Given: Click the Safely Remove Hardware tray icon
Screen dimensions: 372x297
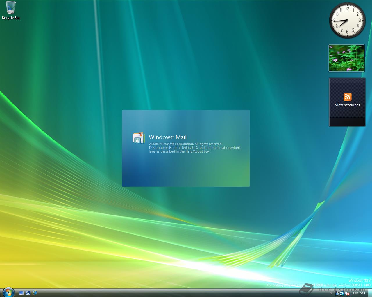Looking at the screenshot, I should [x=337, y=293].
